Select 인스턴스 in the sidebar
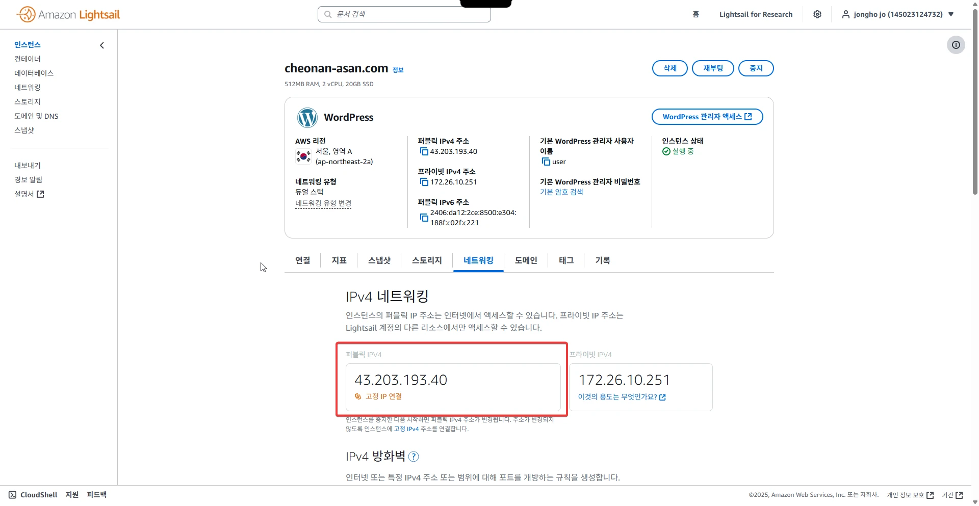Screen dimensions: 979x506 (x=28, y=45)
